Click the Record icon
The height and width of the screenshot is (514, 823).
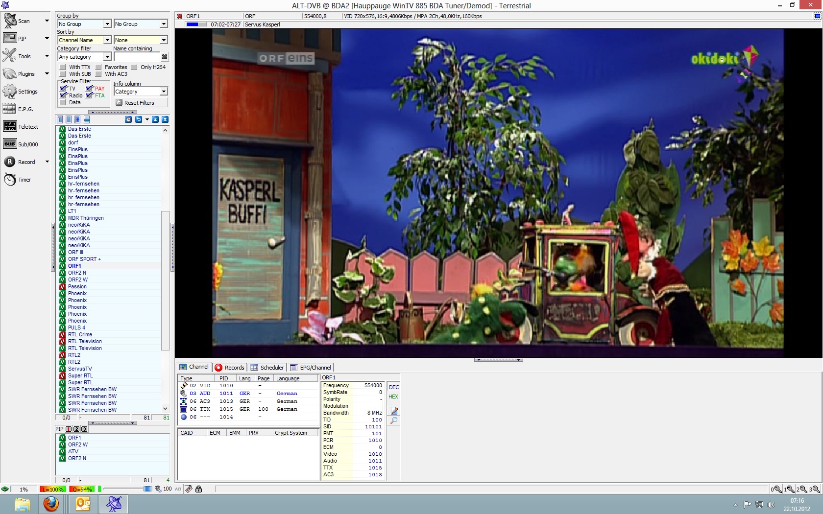(10, 162)
